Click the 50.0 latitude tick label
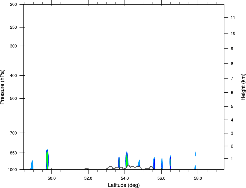 52,178
